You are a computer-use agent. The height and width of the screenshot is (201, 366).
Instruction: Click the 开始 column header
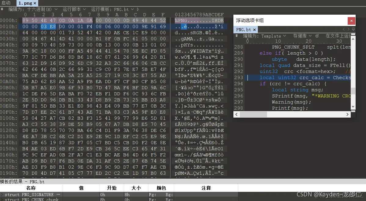pyautogui.click(x=112, y=188)
